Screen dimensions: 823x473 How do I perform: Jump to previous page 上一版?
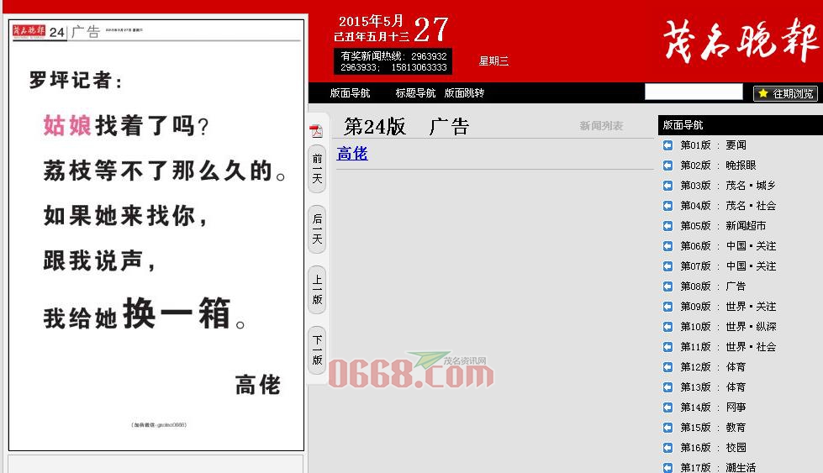tap(317, 289)
